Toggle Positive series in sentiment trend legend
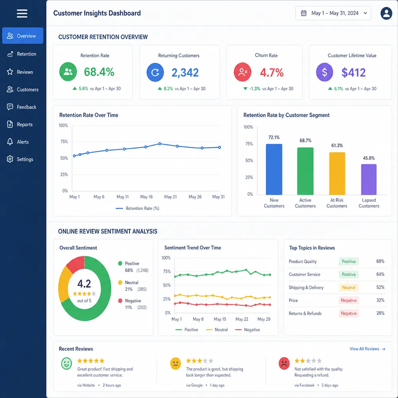Screen dimensions: 398x398 click(x=187, y=330)
